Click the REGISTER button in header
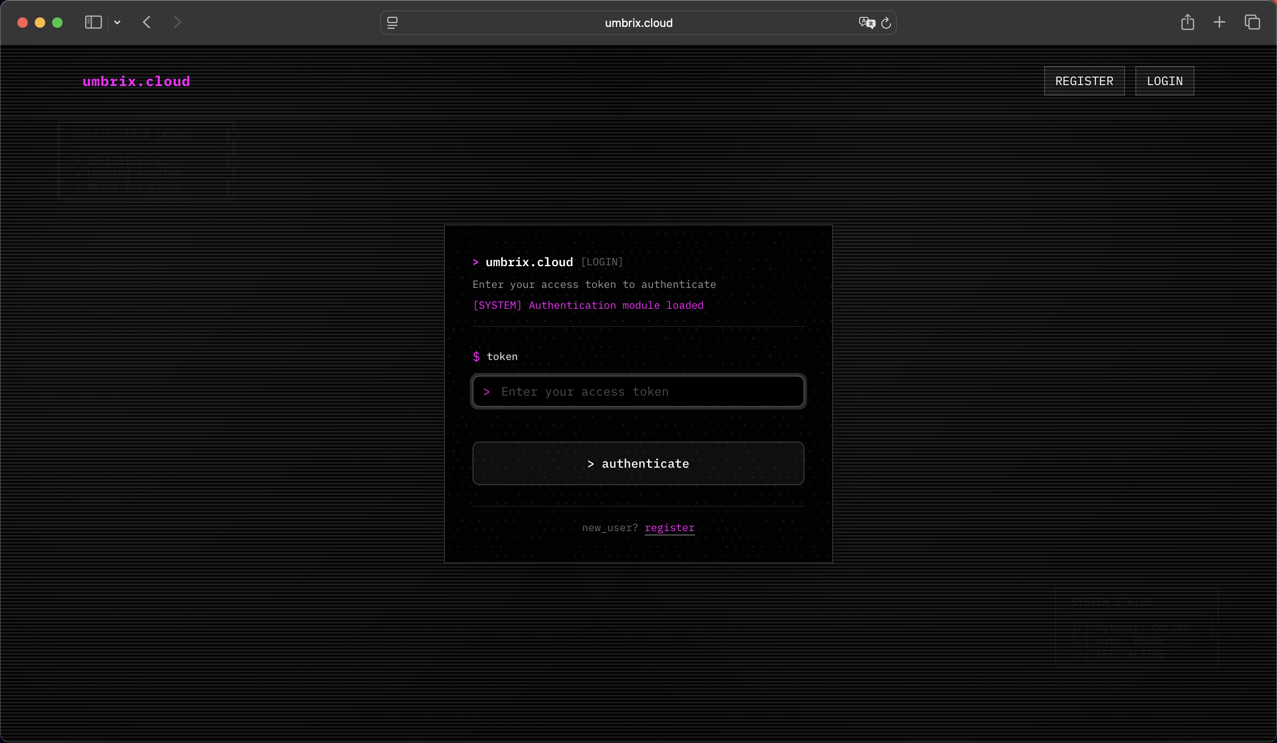The height and width of the screenshot is (743, 1277). [x=1084, y=81]
